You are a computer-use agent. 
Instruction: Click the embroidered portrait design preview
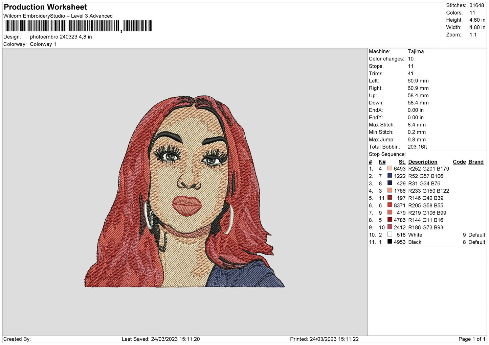pos(184,192)
